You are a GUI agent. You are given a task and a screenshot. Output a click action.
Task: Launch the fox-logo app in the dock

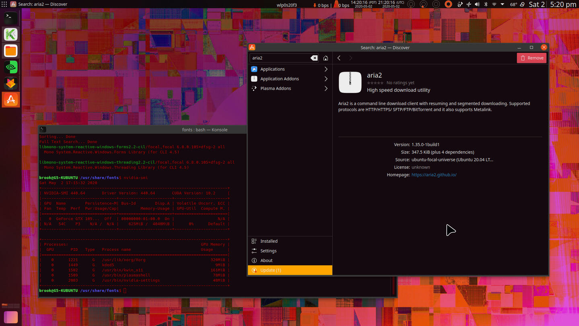click(11, 83)
